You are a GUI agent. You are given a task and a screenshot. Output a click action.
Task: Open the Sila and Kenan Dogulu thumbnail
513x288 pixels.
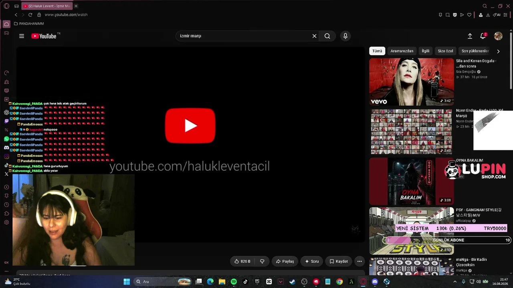click(x=411, y=82)
